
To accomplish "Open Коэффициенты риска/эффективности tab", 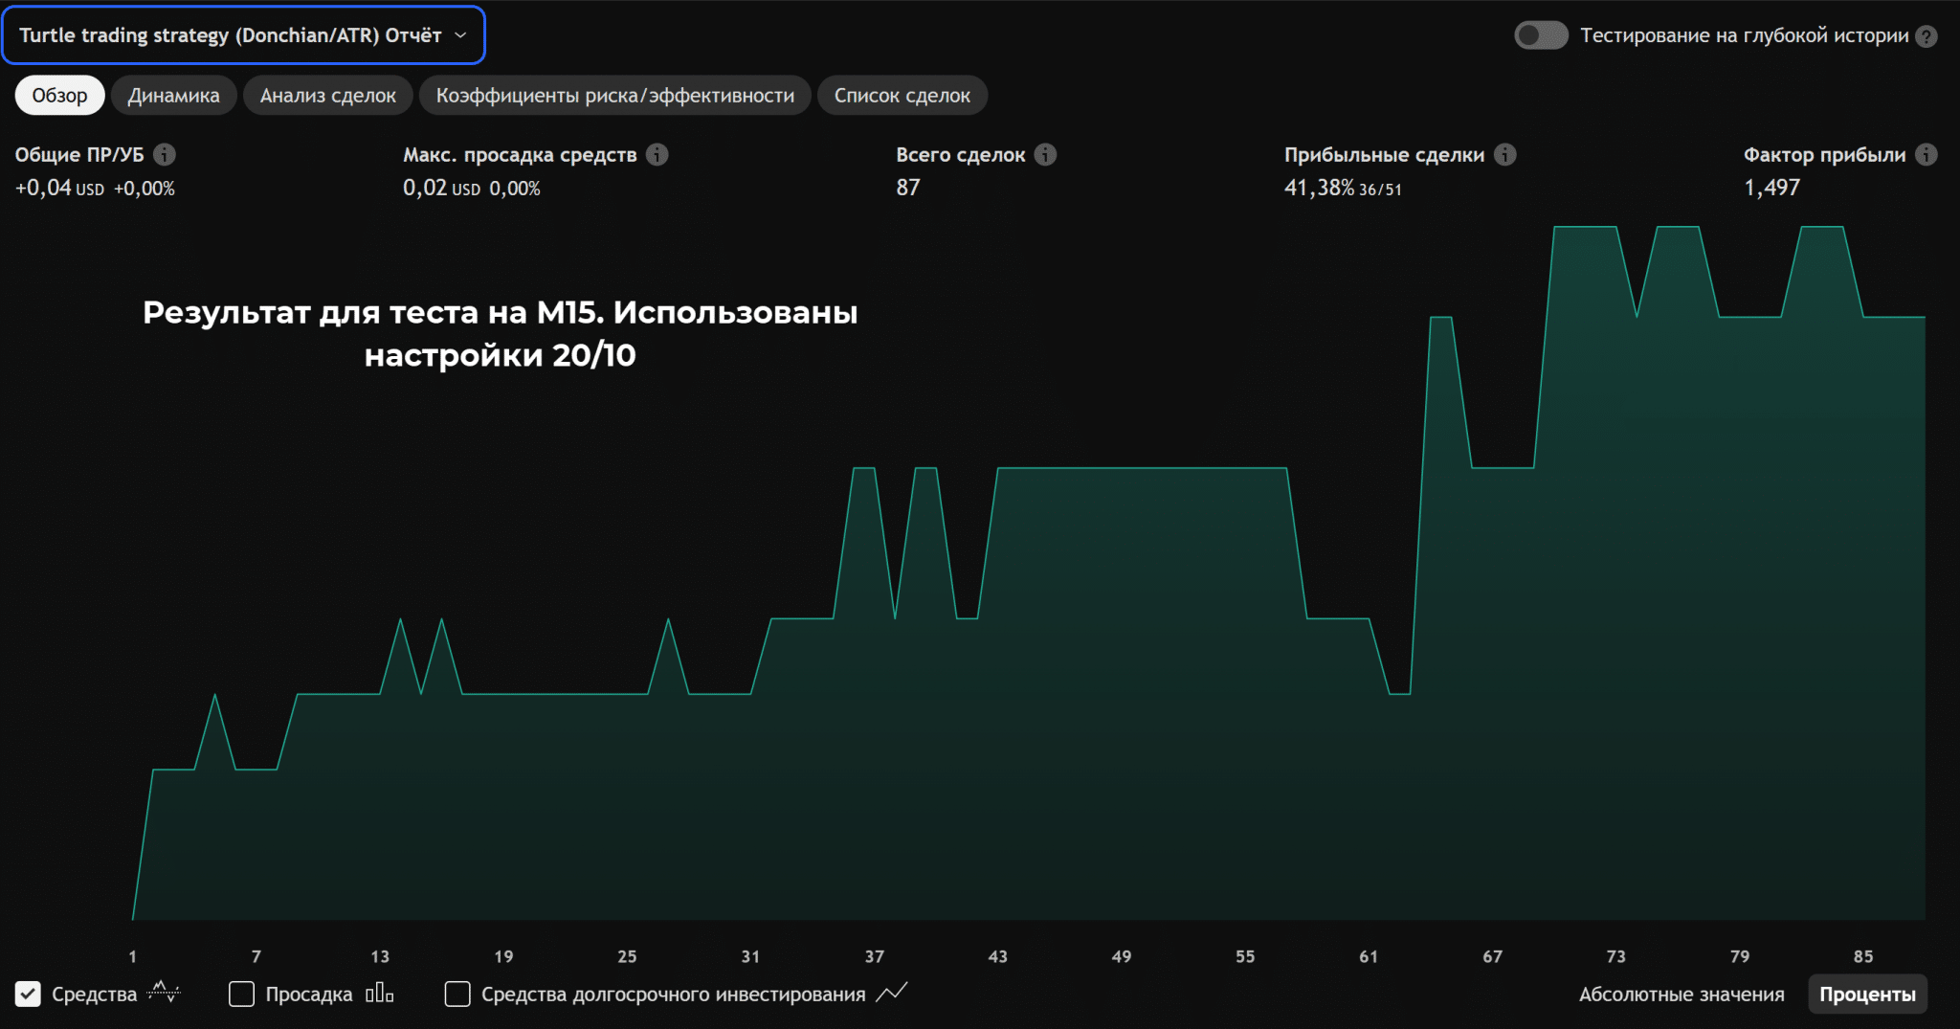I will click(x=614, y=96).
